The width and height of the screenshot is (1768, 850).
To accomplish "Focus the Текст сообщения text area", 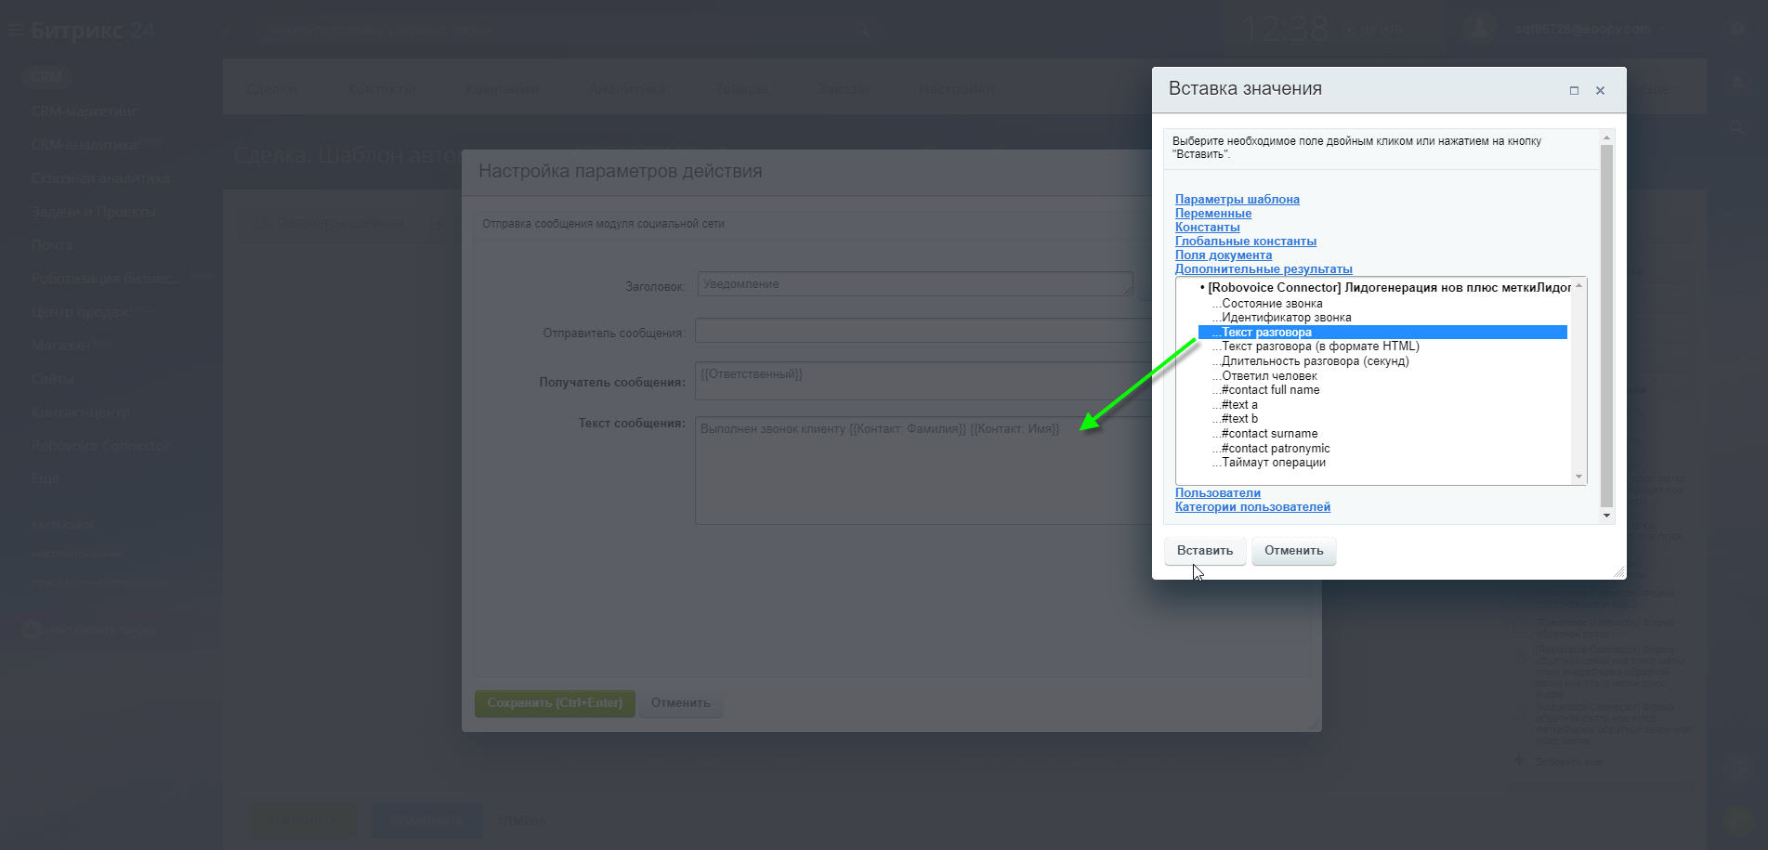I will click(923, 470).
